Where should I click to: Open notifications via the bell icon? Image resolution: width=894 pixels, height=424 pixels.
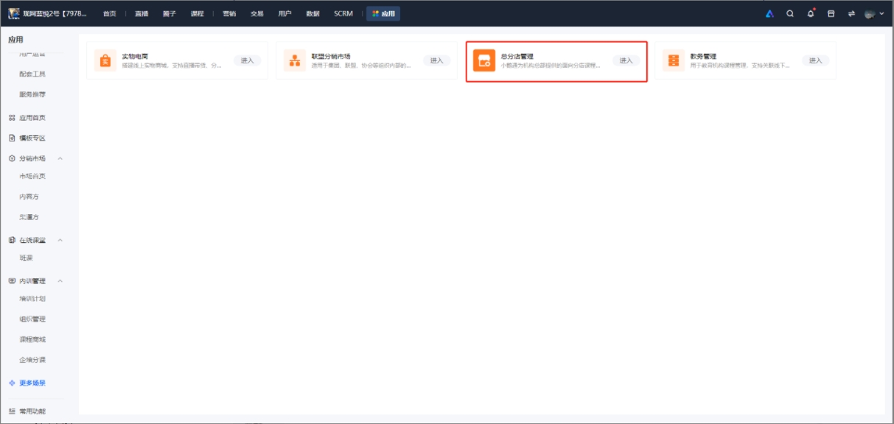click(811, 13)
